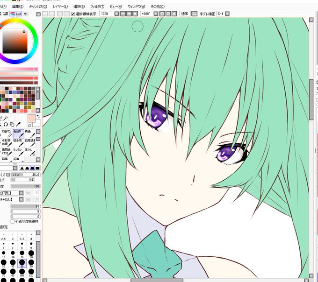Choose the 40 size brush preset
The height and width of the screenshot is (282, 318).
pos(22,263)
